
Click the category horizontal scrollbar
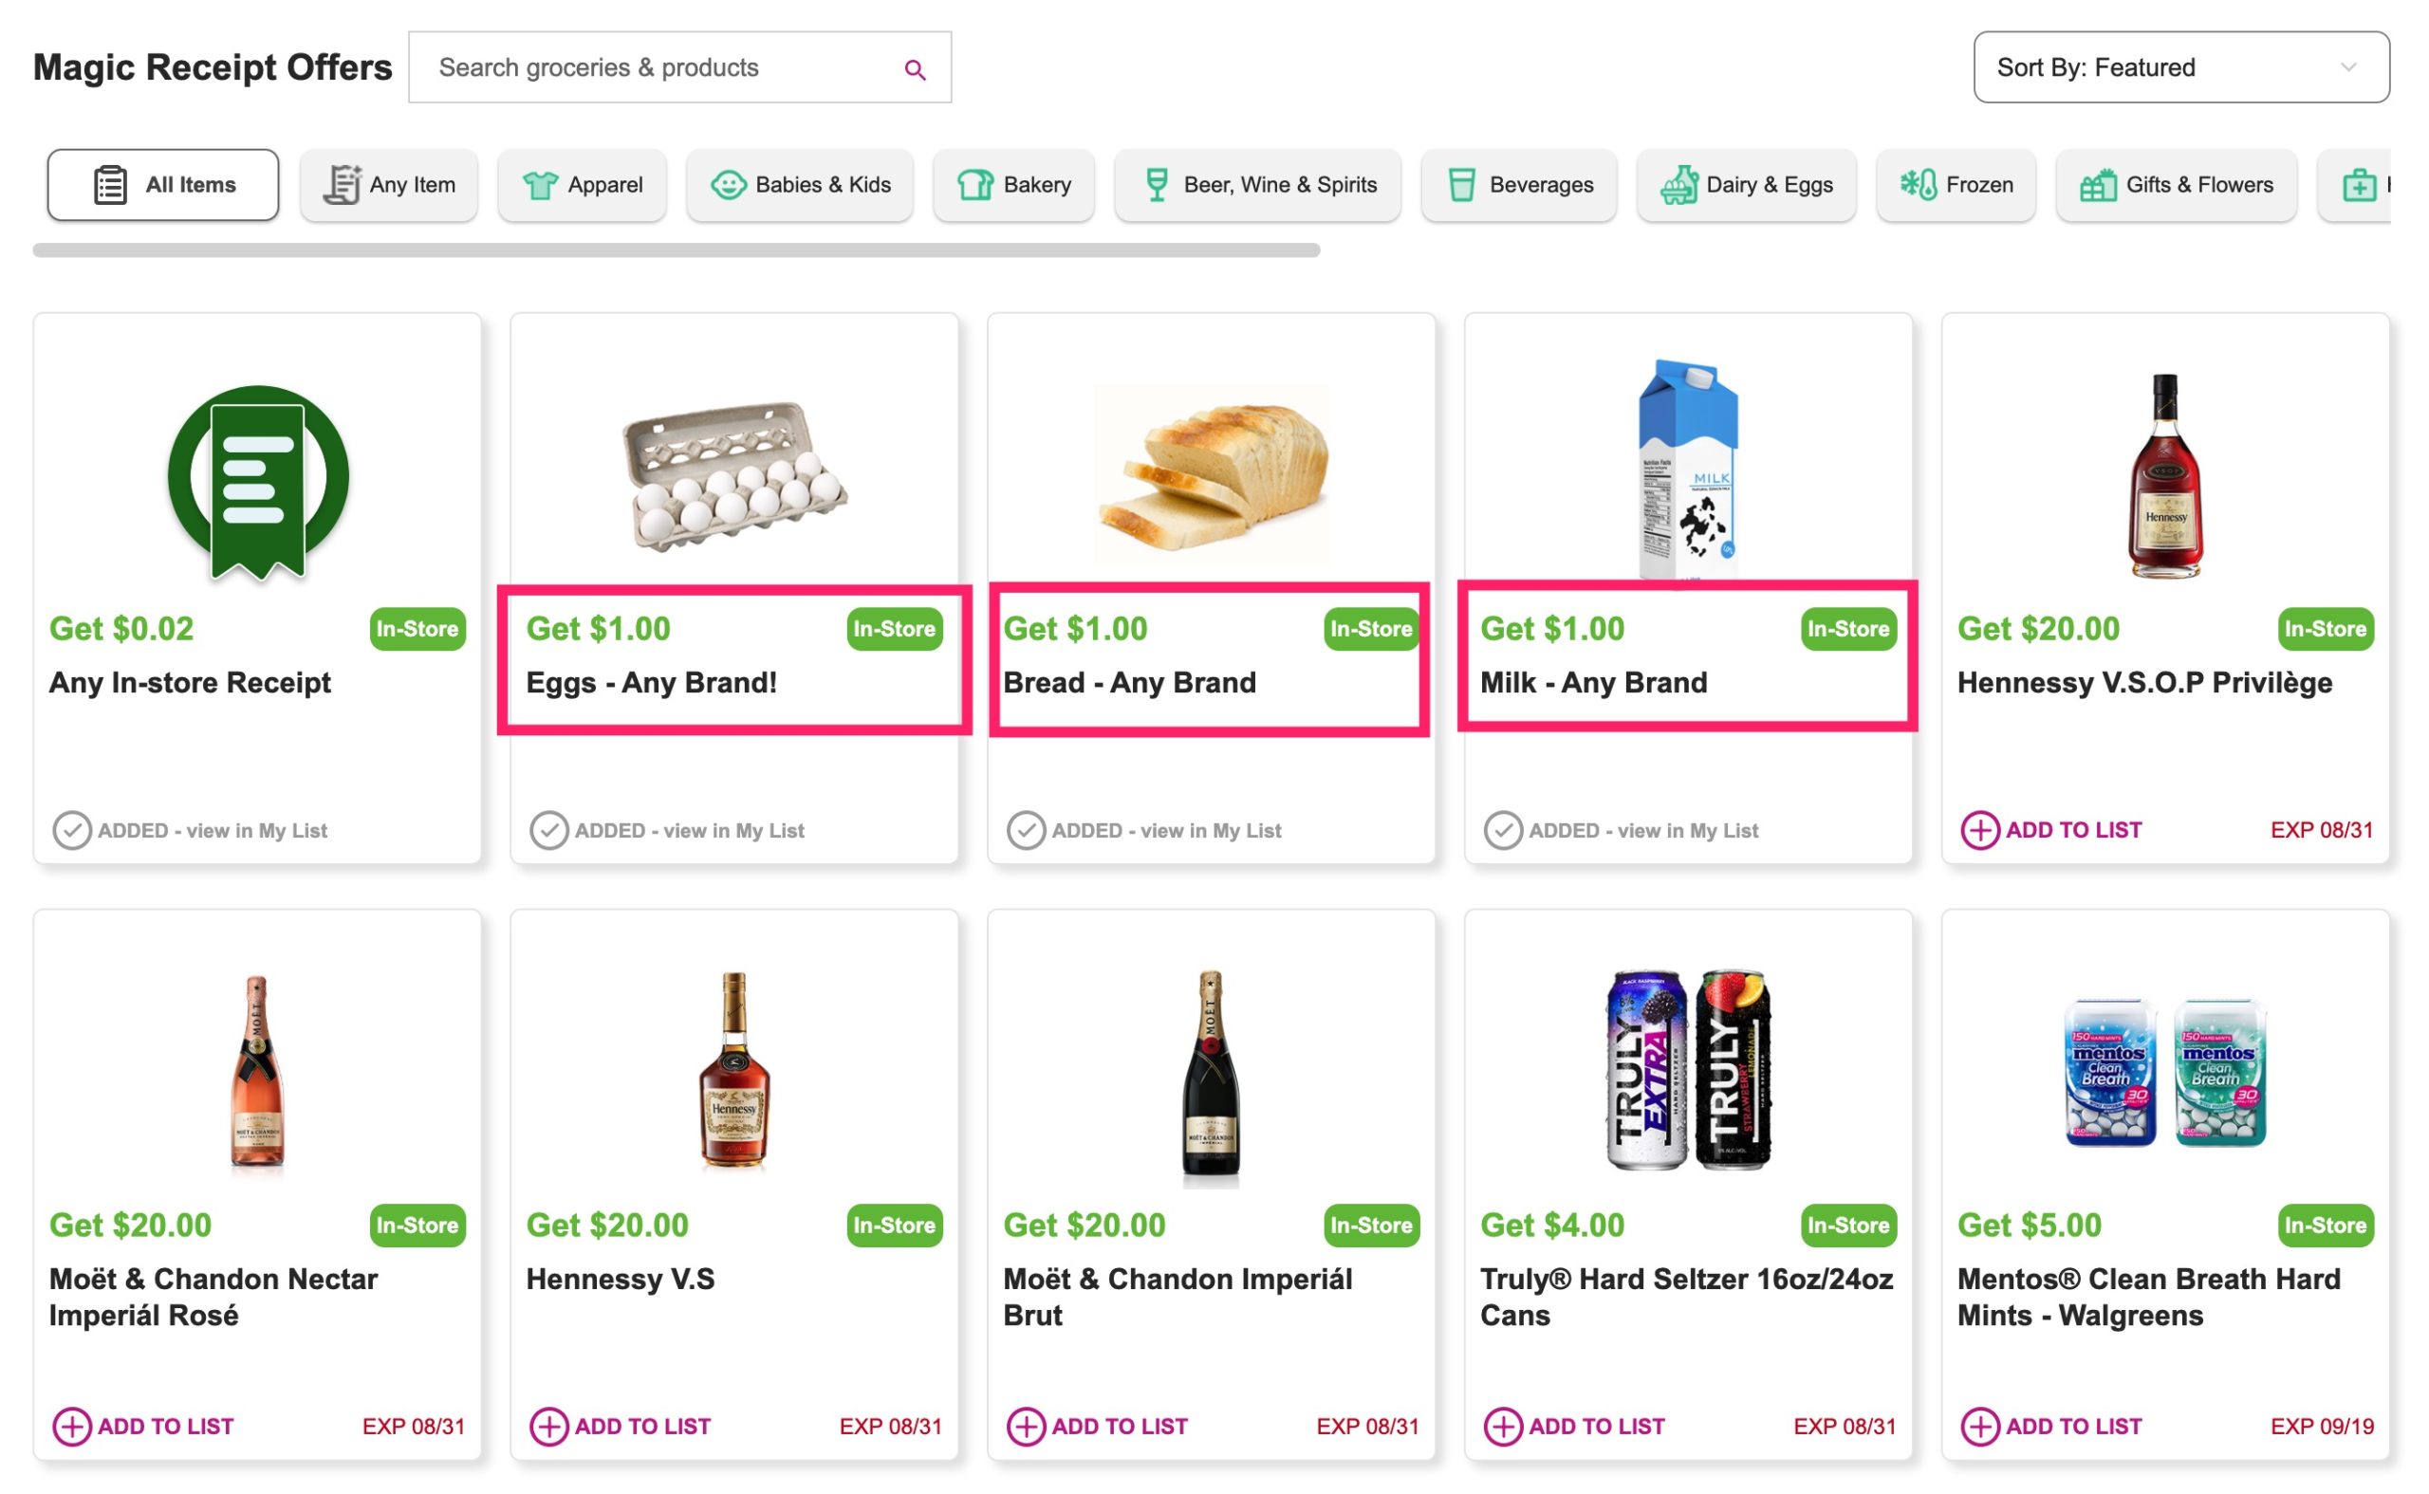pyautogui.click(x=676, y=250)
